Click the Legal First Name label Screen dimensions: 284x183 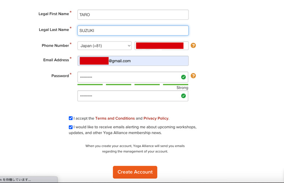click(54, 14)
